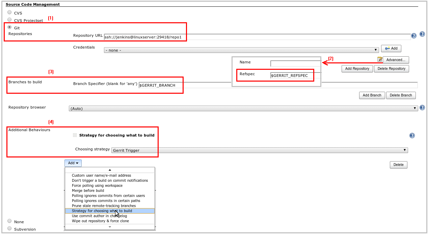Image resolution: width=428 pixels, height=234 pixels.
Task: Click the Repositories label
Action: [x=20, y=34]
